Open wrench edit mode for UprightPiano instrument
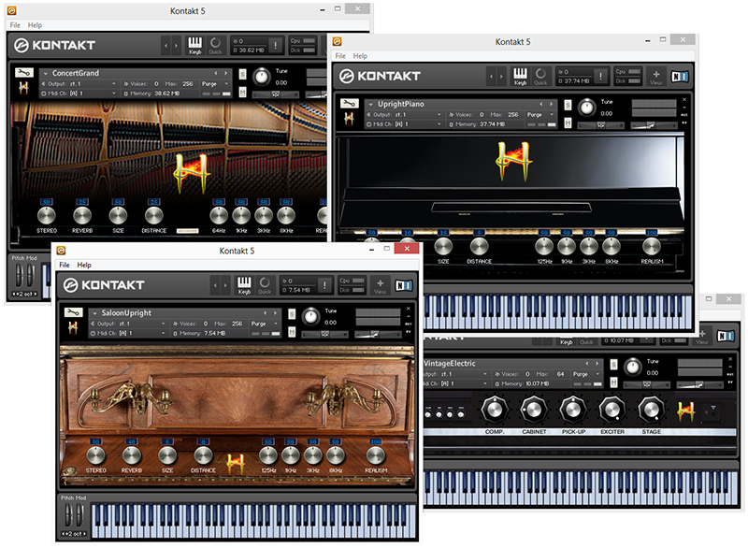Screen dimensions: 748x548 [x=349, y=104]
